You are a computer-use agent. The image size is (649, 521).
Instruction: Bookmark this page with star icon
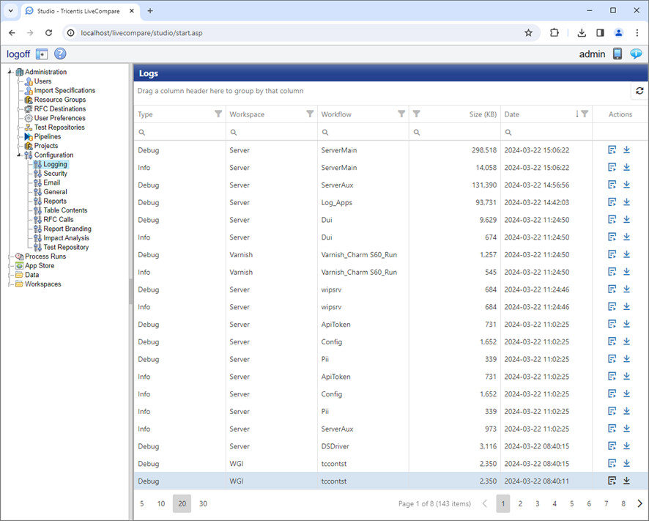click(x=528, y=33)
